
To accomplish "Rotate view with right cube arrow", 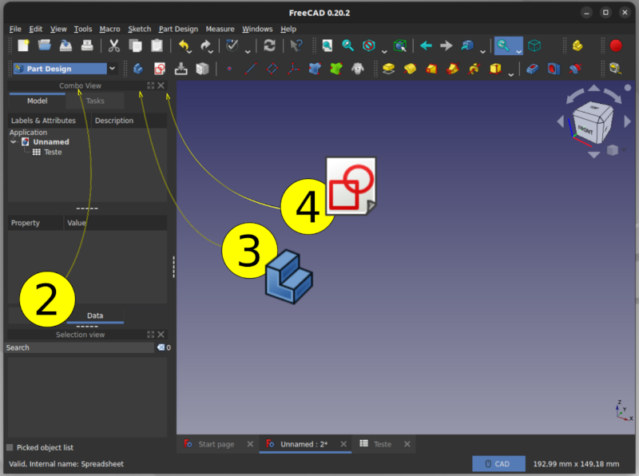I will [x=628, y=121].
